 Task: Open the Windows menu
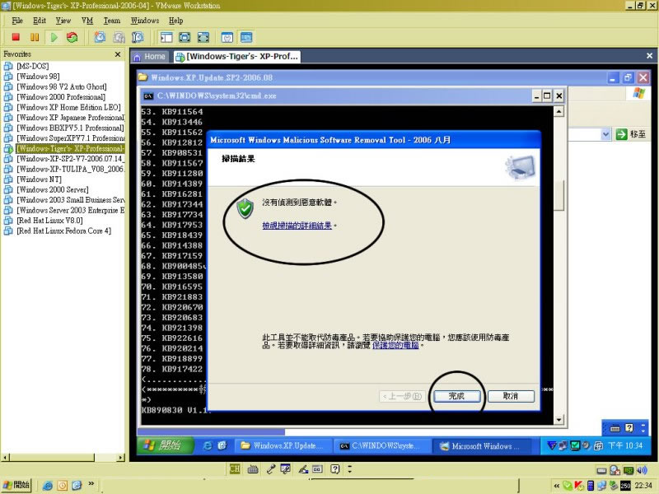click(x=145, y=21)
